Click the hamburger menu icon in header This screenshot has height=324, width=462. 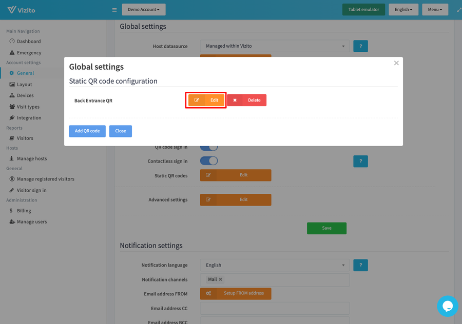click(114, 10)
